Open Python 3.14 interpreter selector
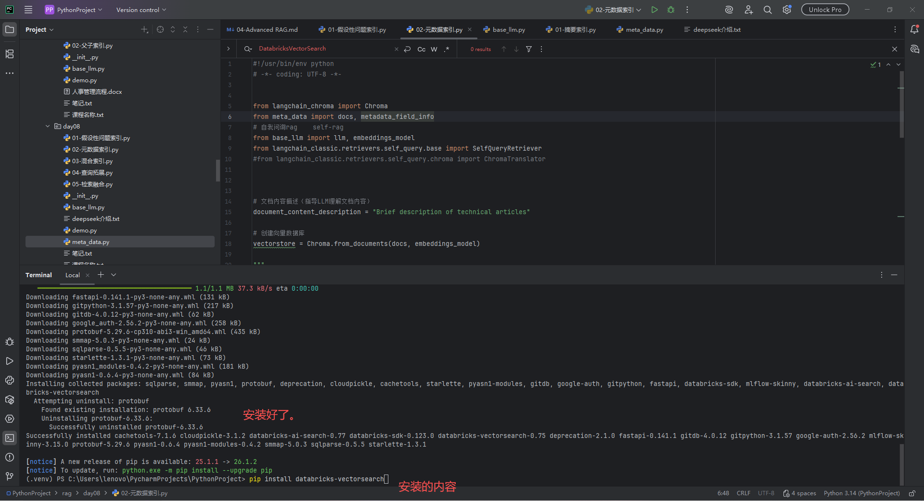924x501 pixels. 861,493
